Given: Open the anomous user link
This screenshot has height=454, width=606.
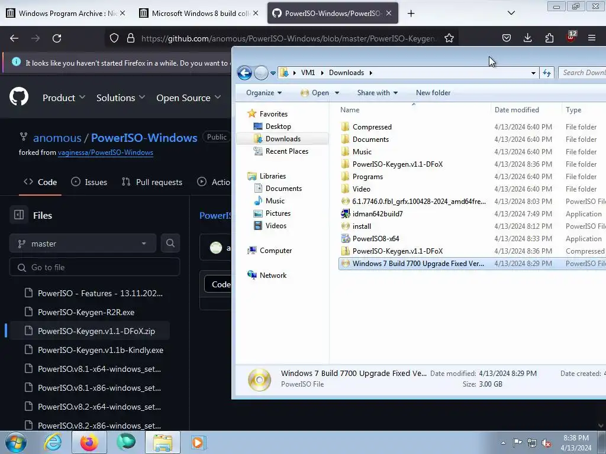Looking at the screenshot, I should click(57, 138).
